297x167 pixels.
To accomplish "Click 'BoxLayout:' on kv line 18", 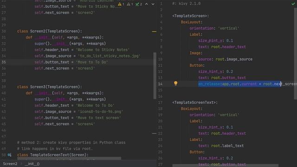I will (192, 109).
